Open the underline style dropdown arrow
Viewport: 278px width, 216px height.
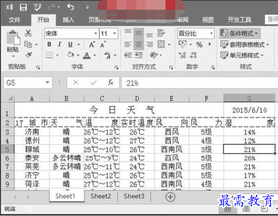[78, 44]
